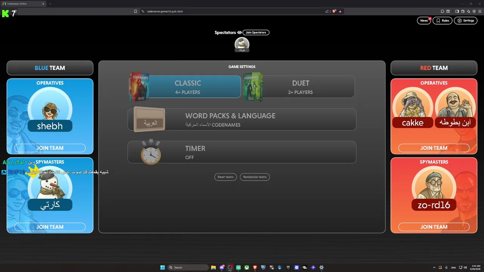The height and width of the screenshot is (272, 484).
Task: Open Xbox app from taskbar
Action: coord(247,267)
